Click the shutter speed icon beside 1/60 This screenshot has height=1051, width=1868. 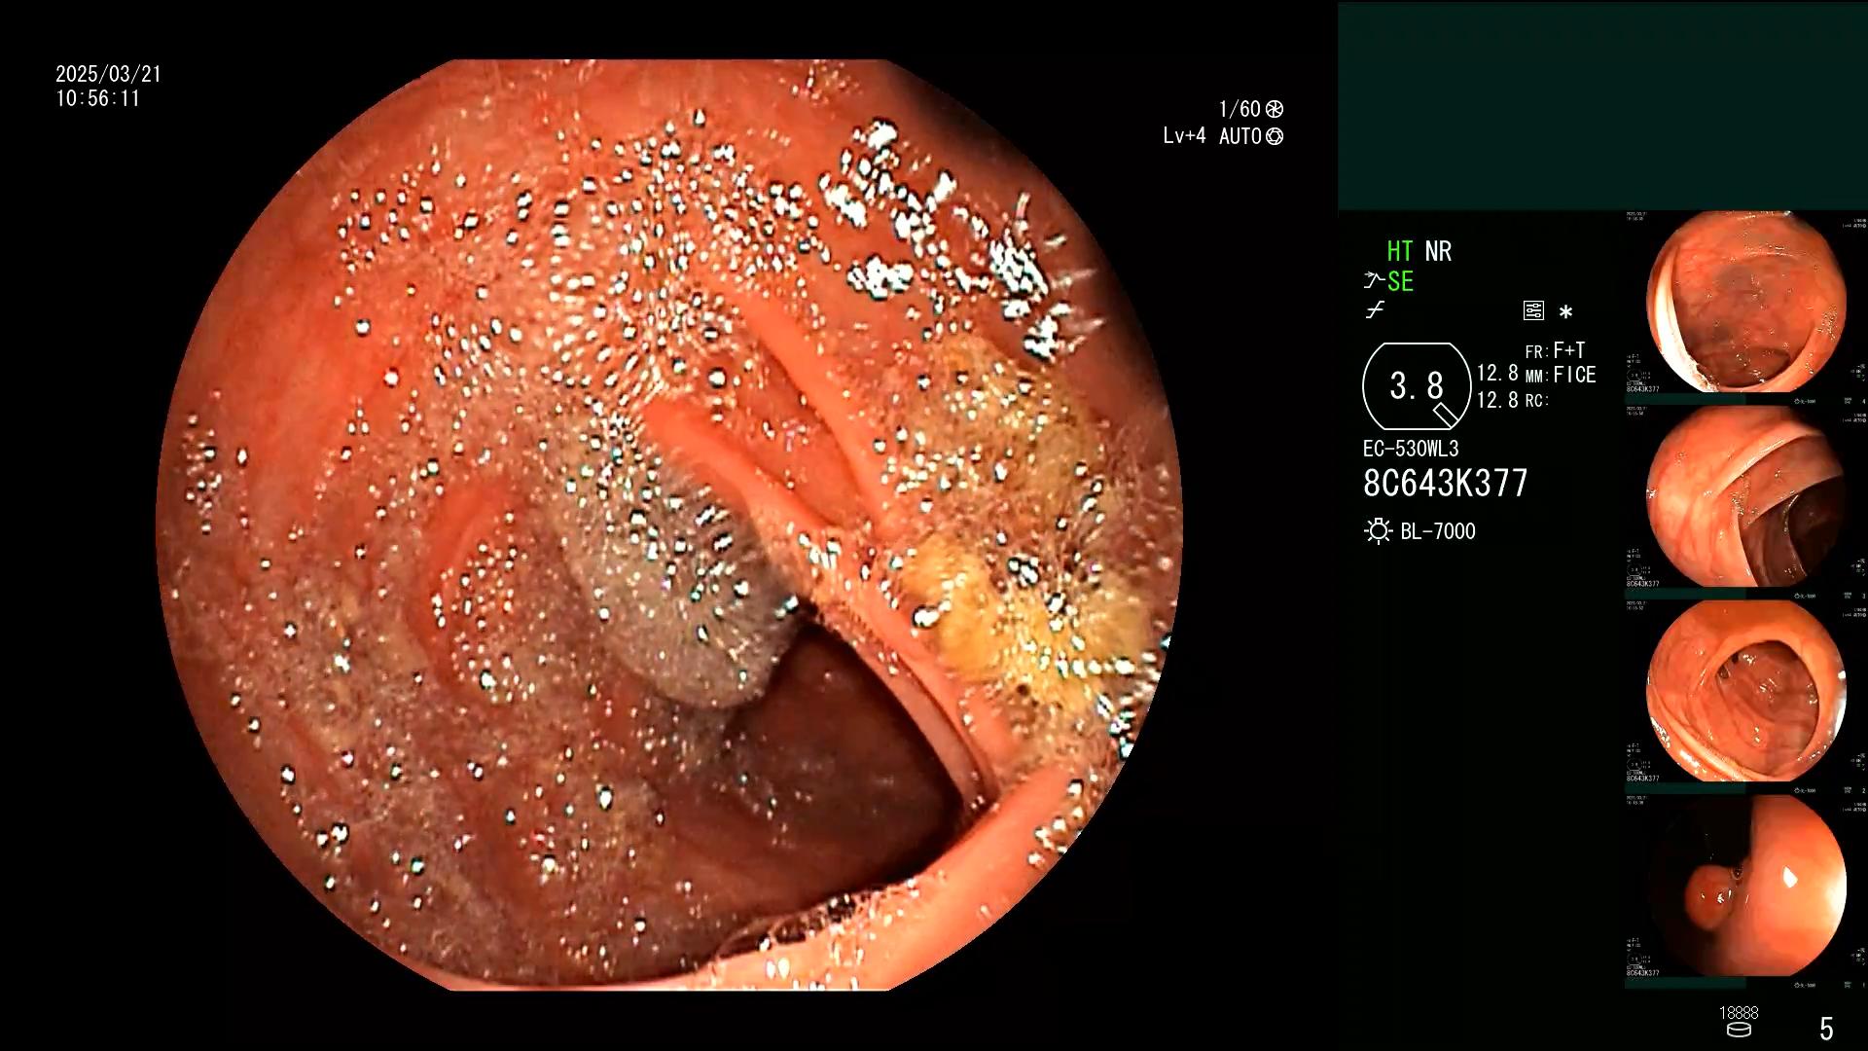[1275, 109]
